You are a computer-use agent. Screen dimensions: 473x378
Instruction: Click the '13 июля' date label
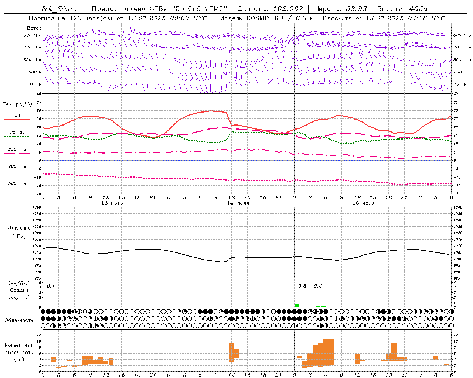coord(112,203)
